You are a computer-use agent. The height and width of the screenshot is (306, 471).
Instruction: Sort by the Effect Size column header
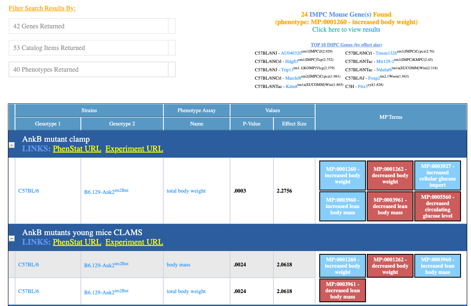(294, 124)
